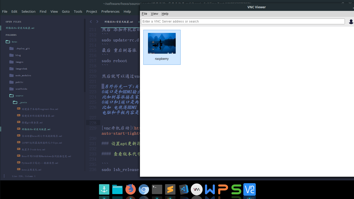The height and width of the screenshot is (199, 354).
Task: Open 自动部署hexo到七牛及刷新缓存.md file
Action: (42, 136)
